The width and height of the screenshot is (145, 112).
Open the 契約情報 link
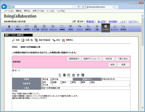[113, 22]
